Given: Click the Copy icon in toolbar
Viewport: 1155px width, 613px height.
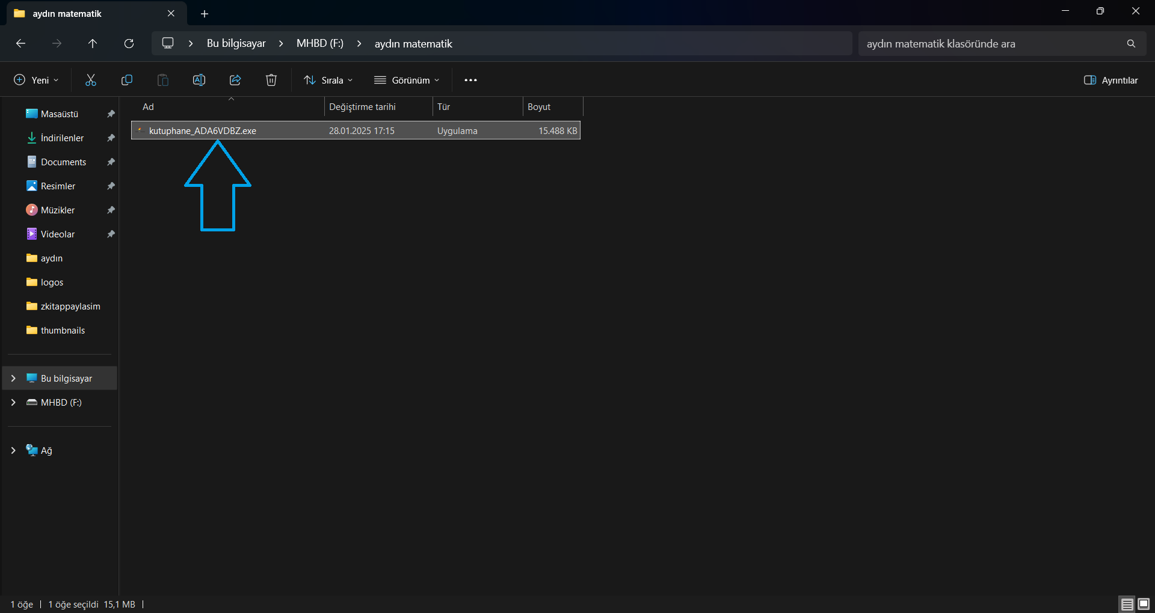Looking at the screenshot, I should click(127, 80).
